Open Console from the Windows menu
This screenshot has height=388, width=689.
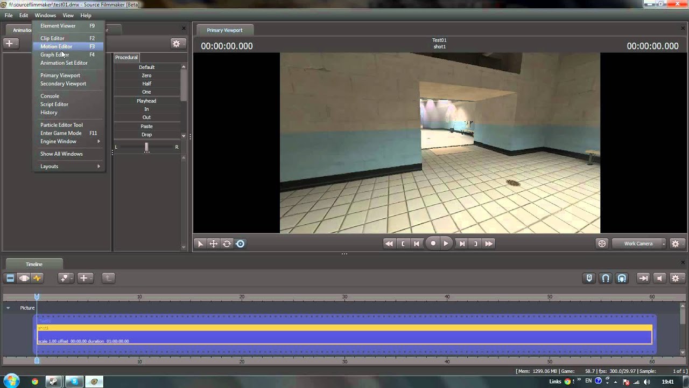coord(68,96)
